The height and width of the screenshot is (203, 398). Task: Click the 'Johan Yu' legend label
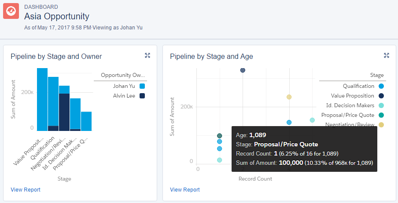coord(124,86)
